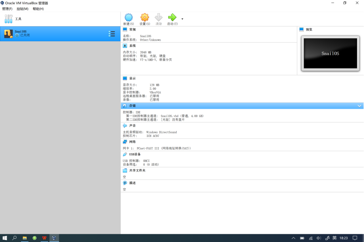Open the USB设备 section heading link
Image resolution: width=364 pixels, height=242 pixels.
click(135, 154)
